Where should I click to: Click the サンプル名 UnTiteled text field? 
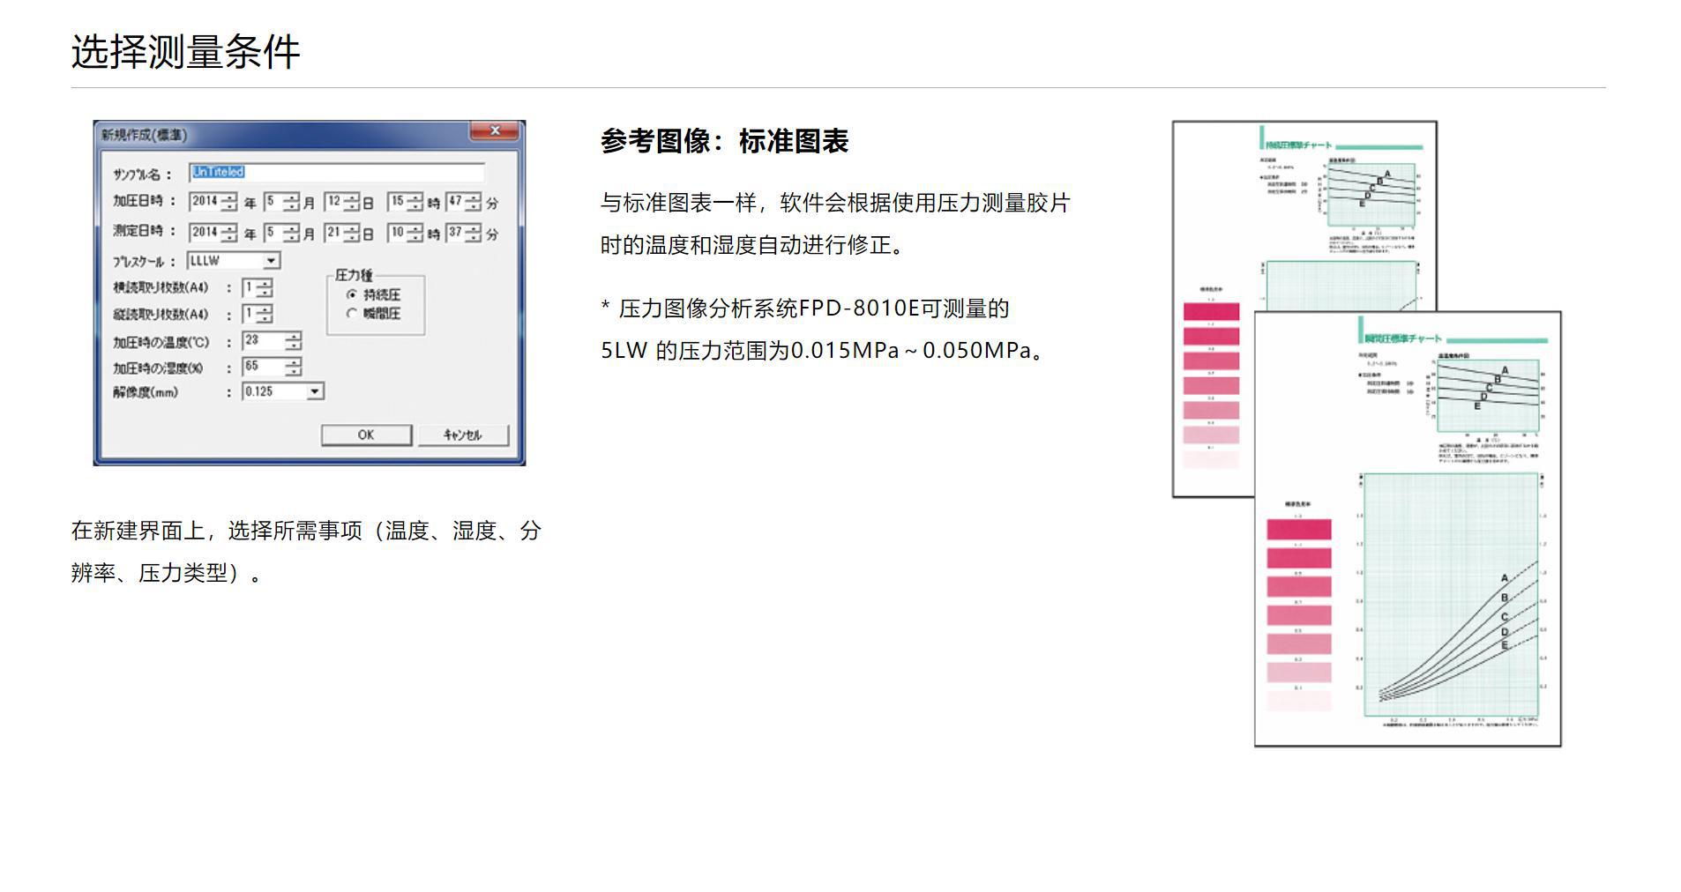click(x=337, y=173)
